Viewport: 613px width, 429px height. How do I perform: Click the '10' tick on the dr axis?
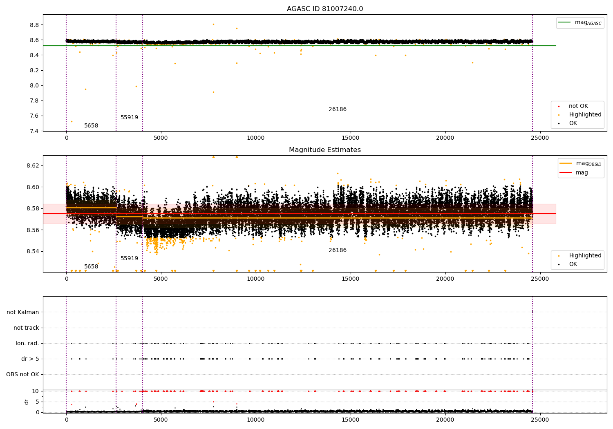click(x=36, y=391)
